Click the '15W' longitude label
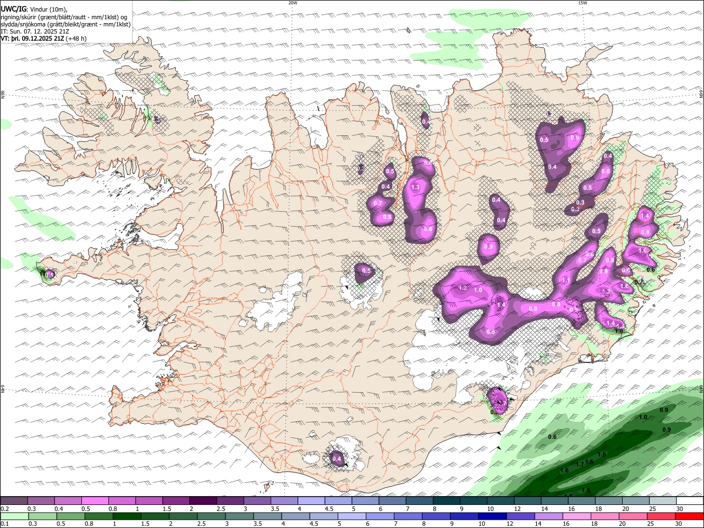The image size is (704, 528). (x=582, y=3)
